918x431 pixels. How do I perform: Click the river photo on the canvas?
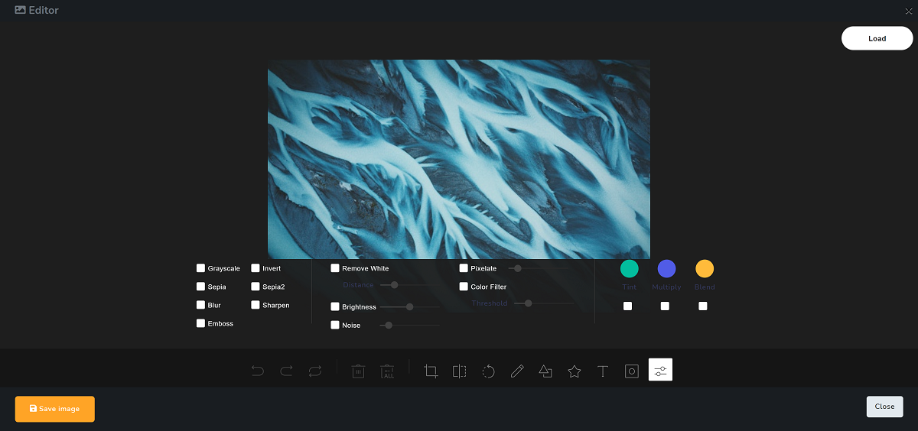coord(459,159)
